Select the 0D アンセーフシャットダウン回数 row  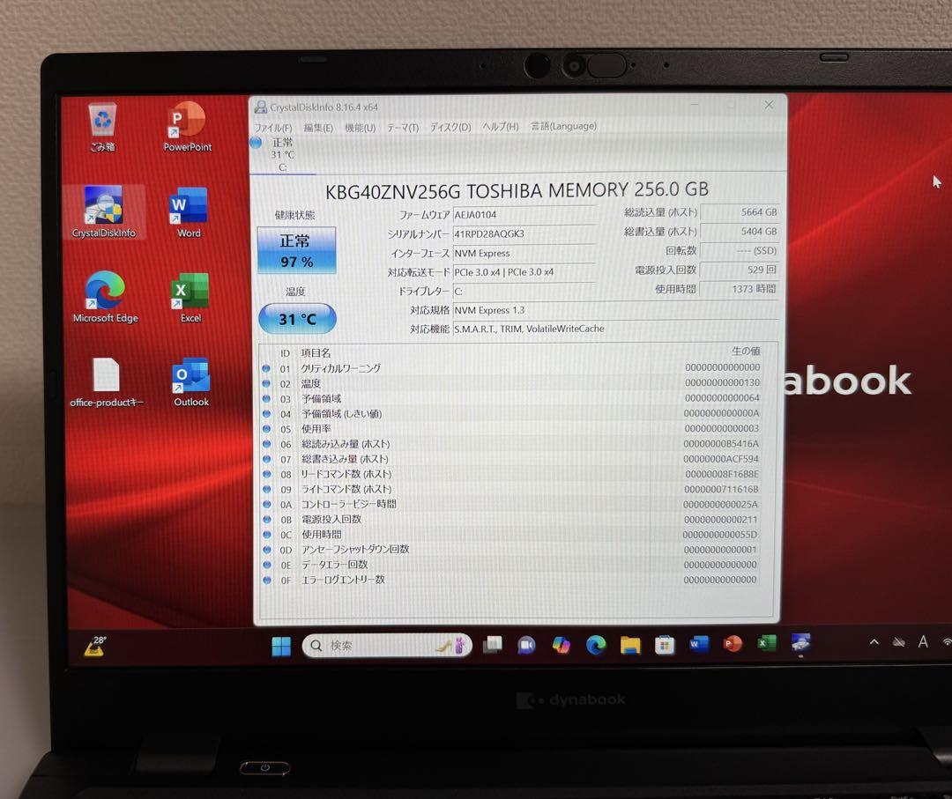[x=511, y=550]
